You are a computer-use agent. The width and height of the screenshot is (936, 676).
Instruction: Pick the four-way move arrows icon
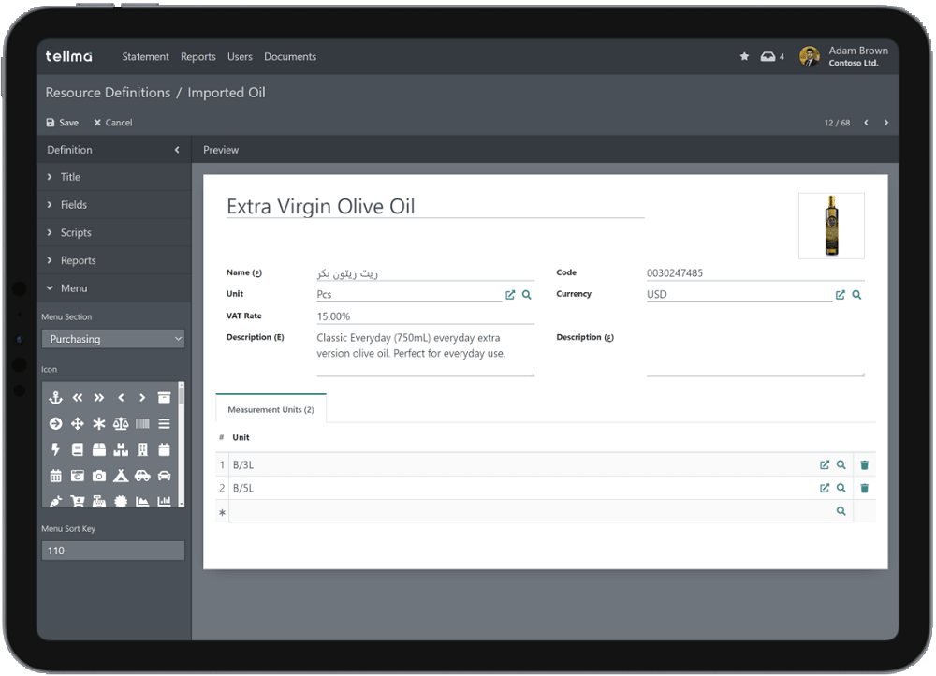click(x=78, y=424)
